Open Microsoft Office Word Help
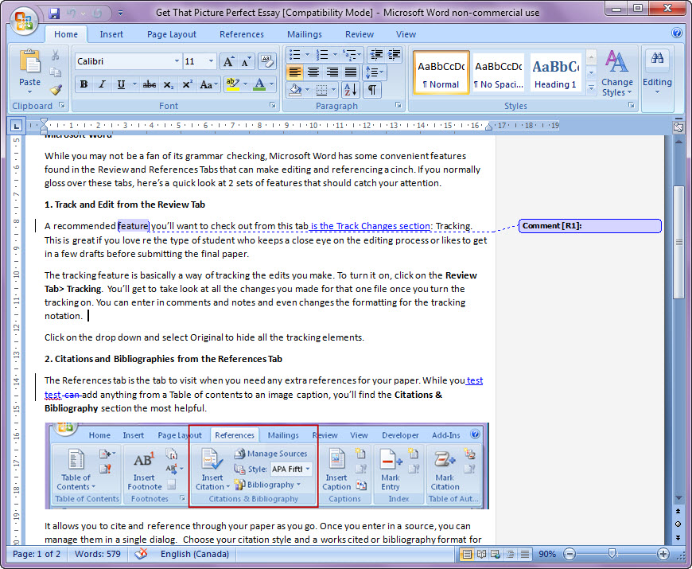The height and width of the screenshot is (569, 692). (x=677, y=33)
